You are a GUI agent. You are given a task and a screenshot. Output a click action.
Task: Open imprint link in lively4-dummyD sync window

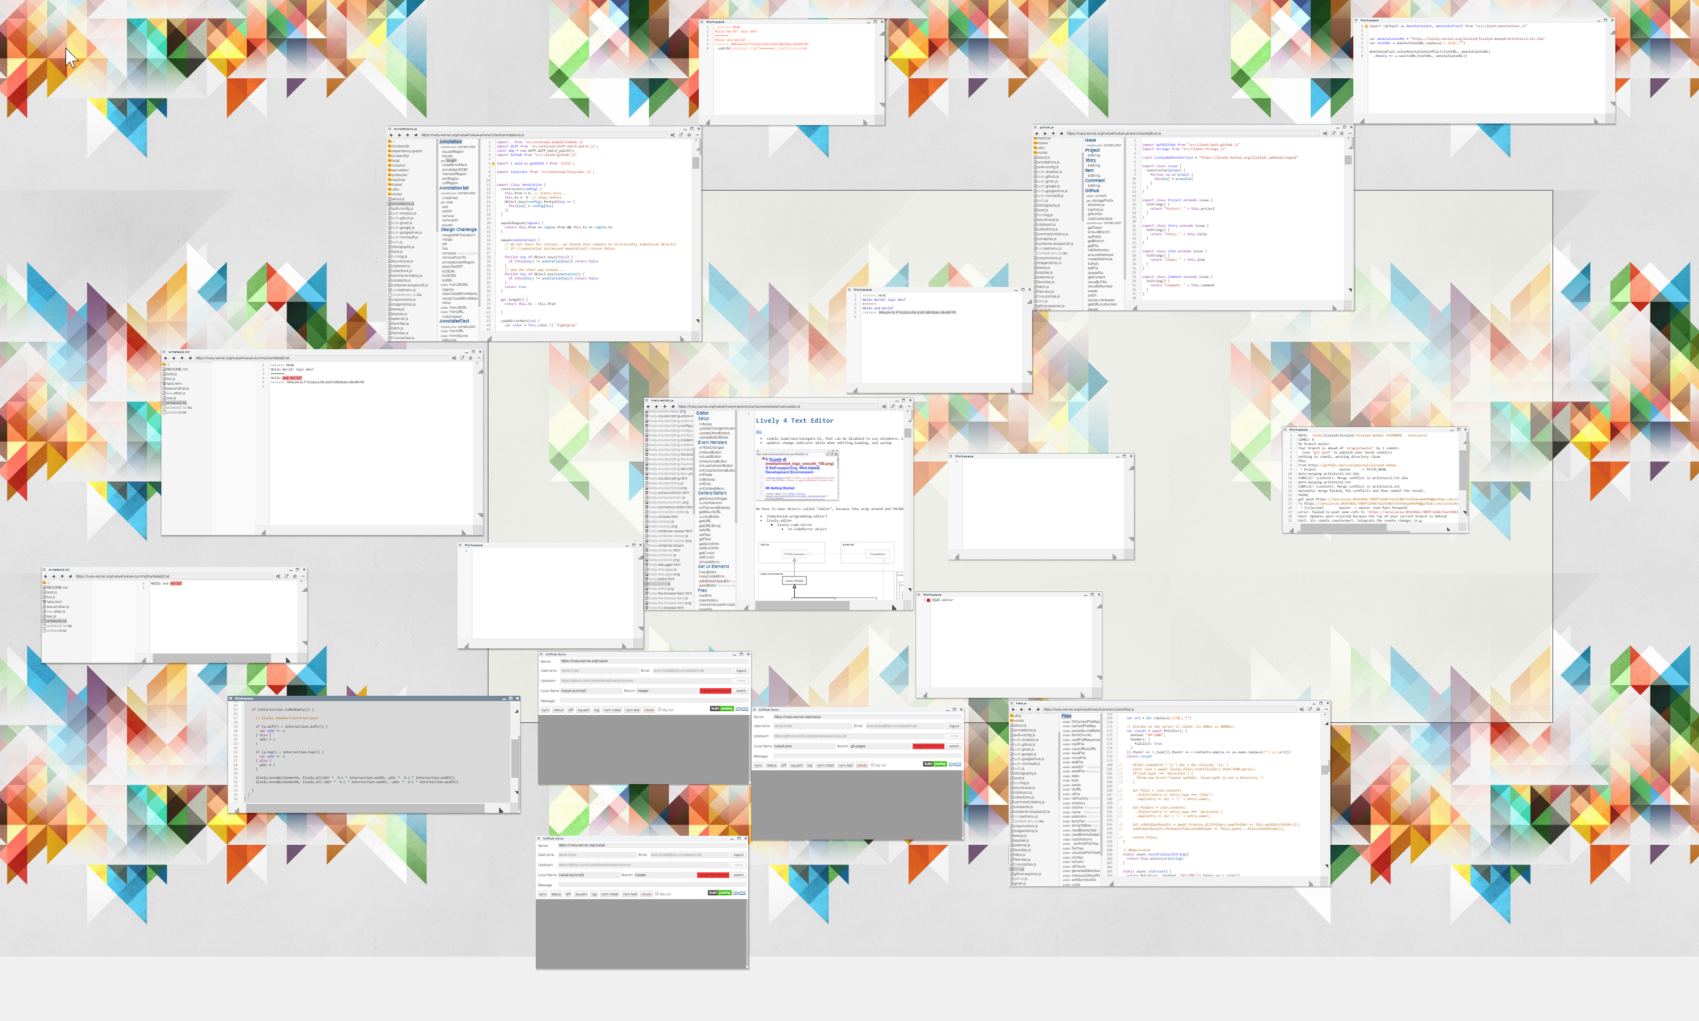coord(739,892)
